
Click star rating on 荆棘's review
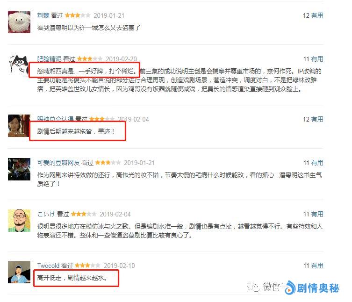click(78, 15)
